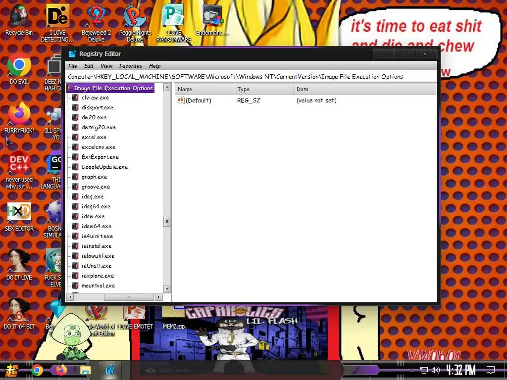Click the vertical scrollbar thumb in tree
The height and width of the screenshot is (380, 507).
coord(167,222)
